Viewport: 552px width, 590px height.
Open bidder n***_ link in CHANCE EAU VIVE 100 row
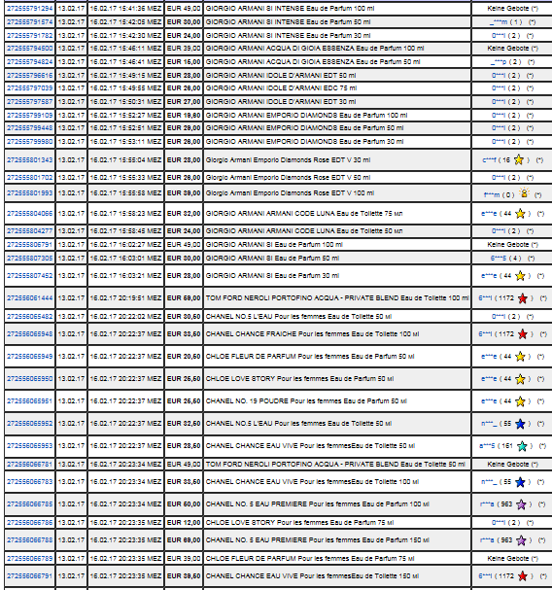click(x=489, y=482)
